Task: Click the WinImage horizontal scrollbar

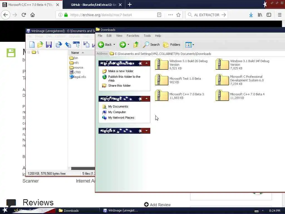Action: click(83, 168)
